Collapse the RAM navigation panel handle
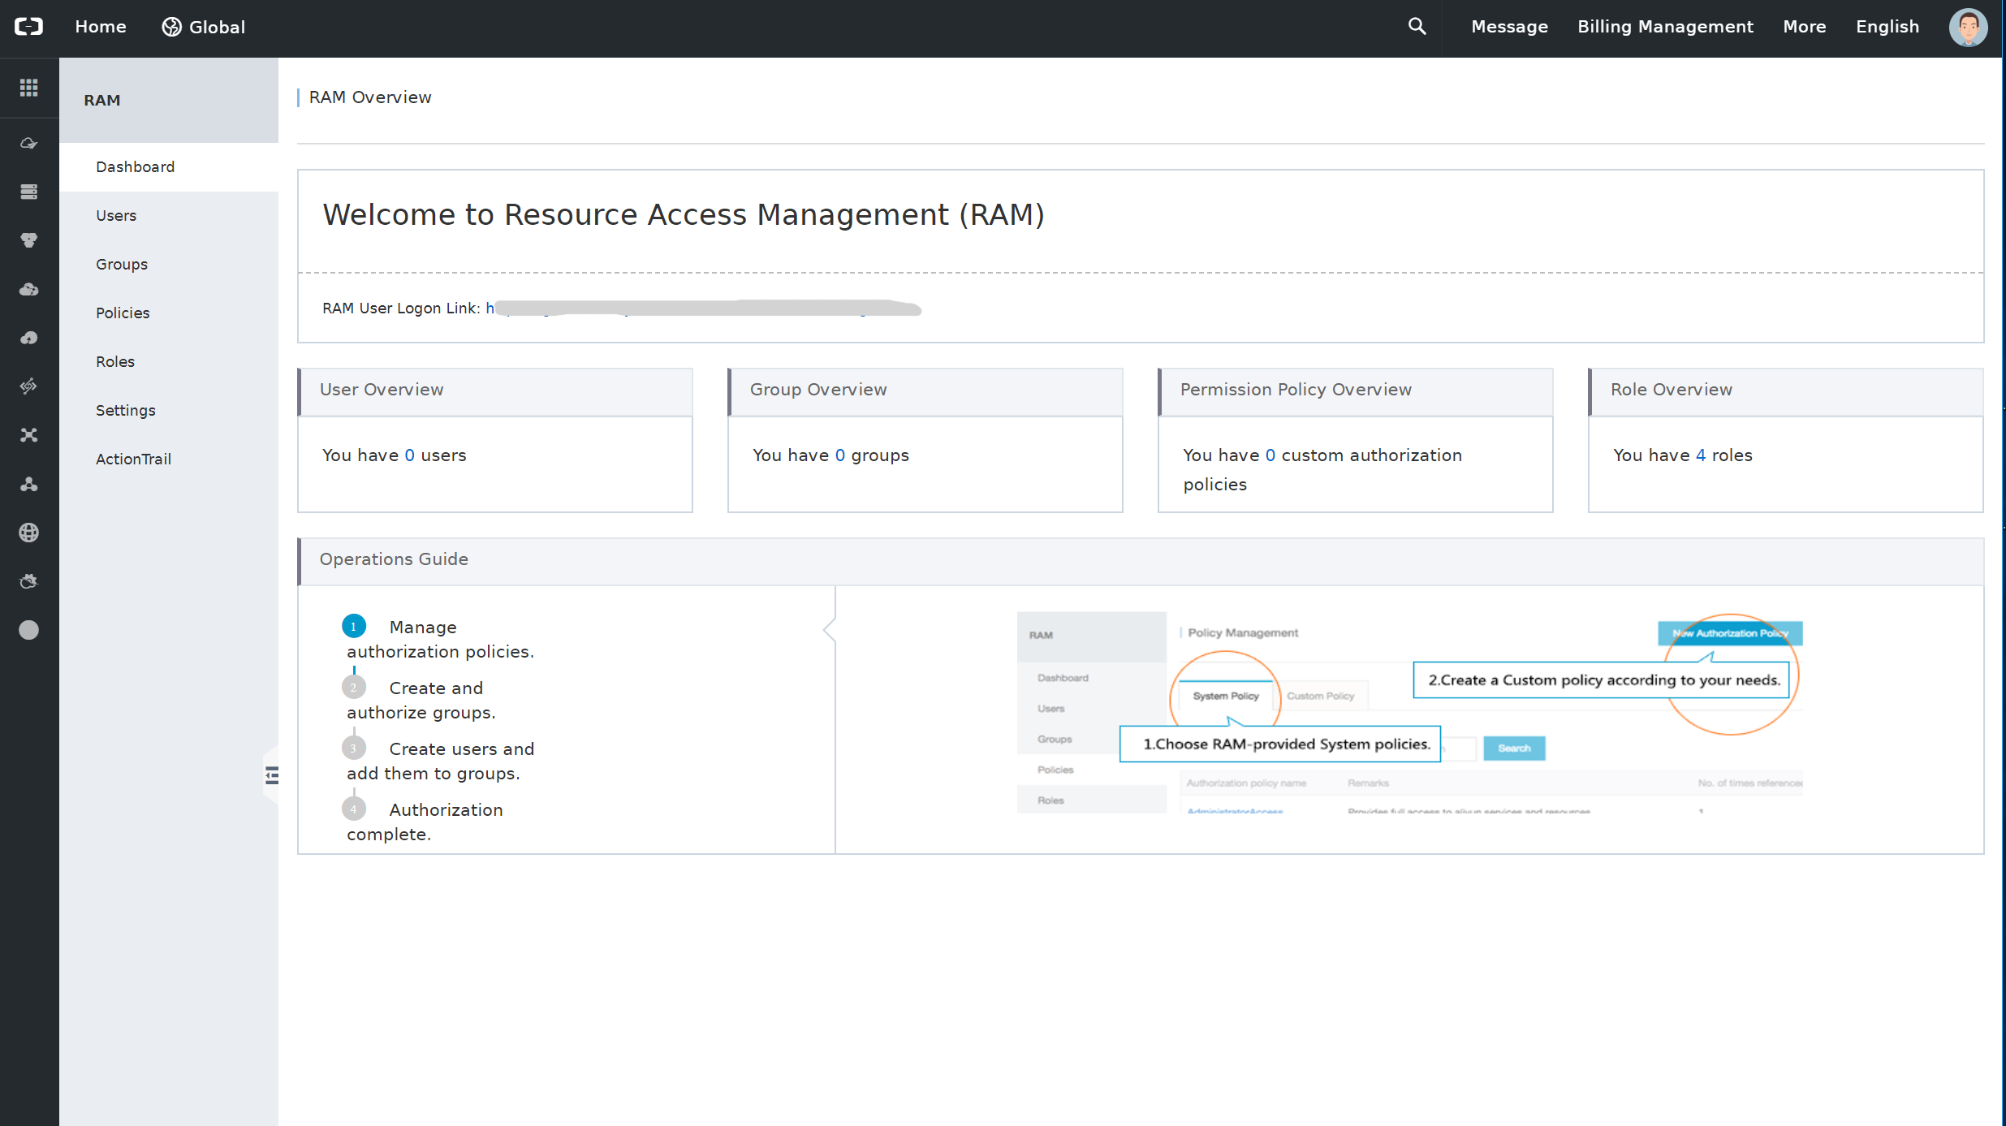Screen dimensions: 2006x1126 tap(271, 775)
